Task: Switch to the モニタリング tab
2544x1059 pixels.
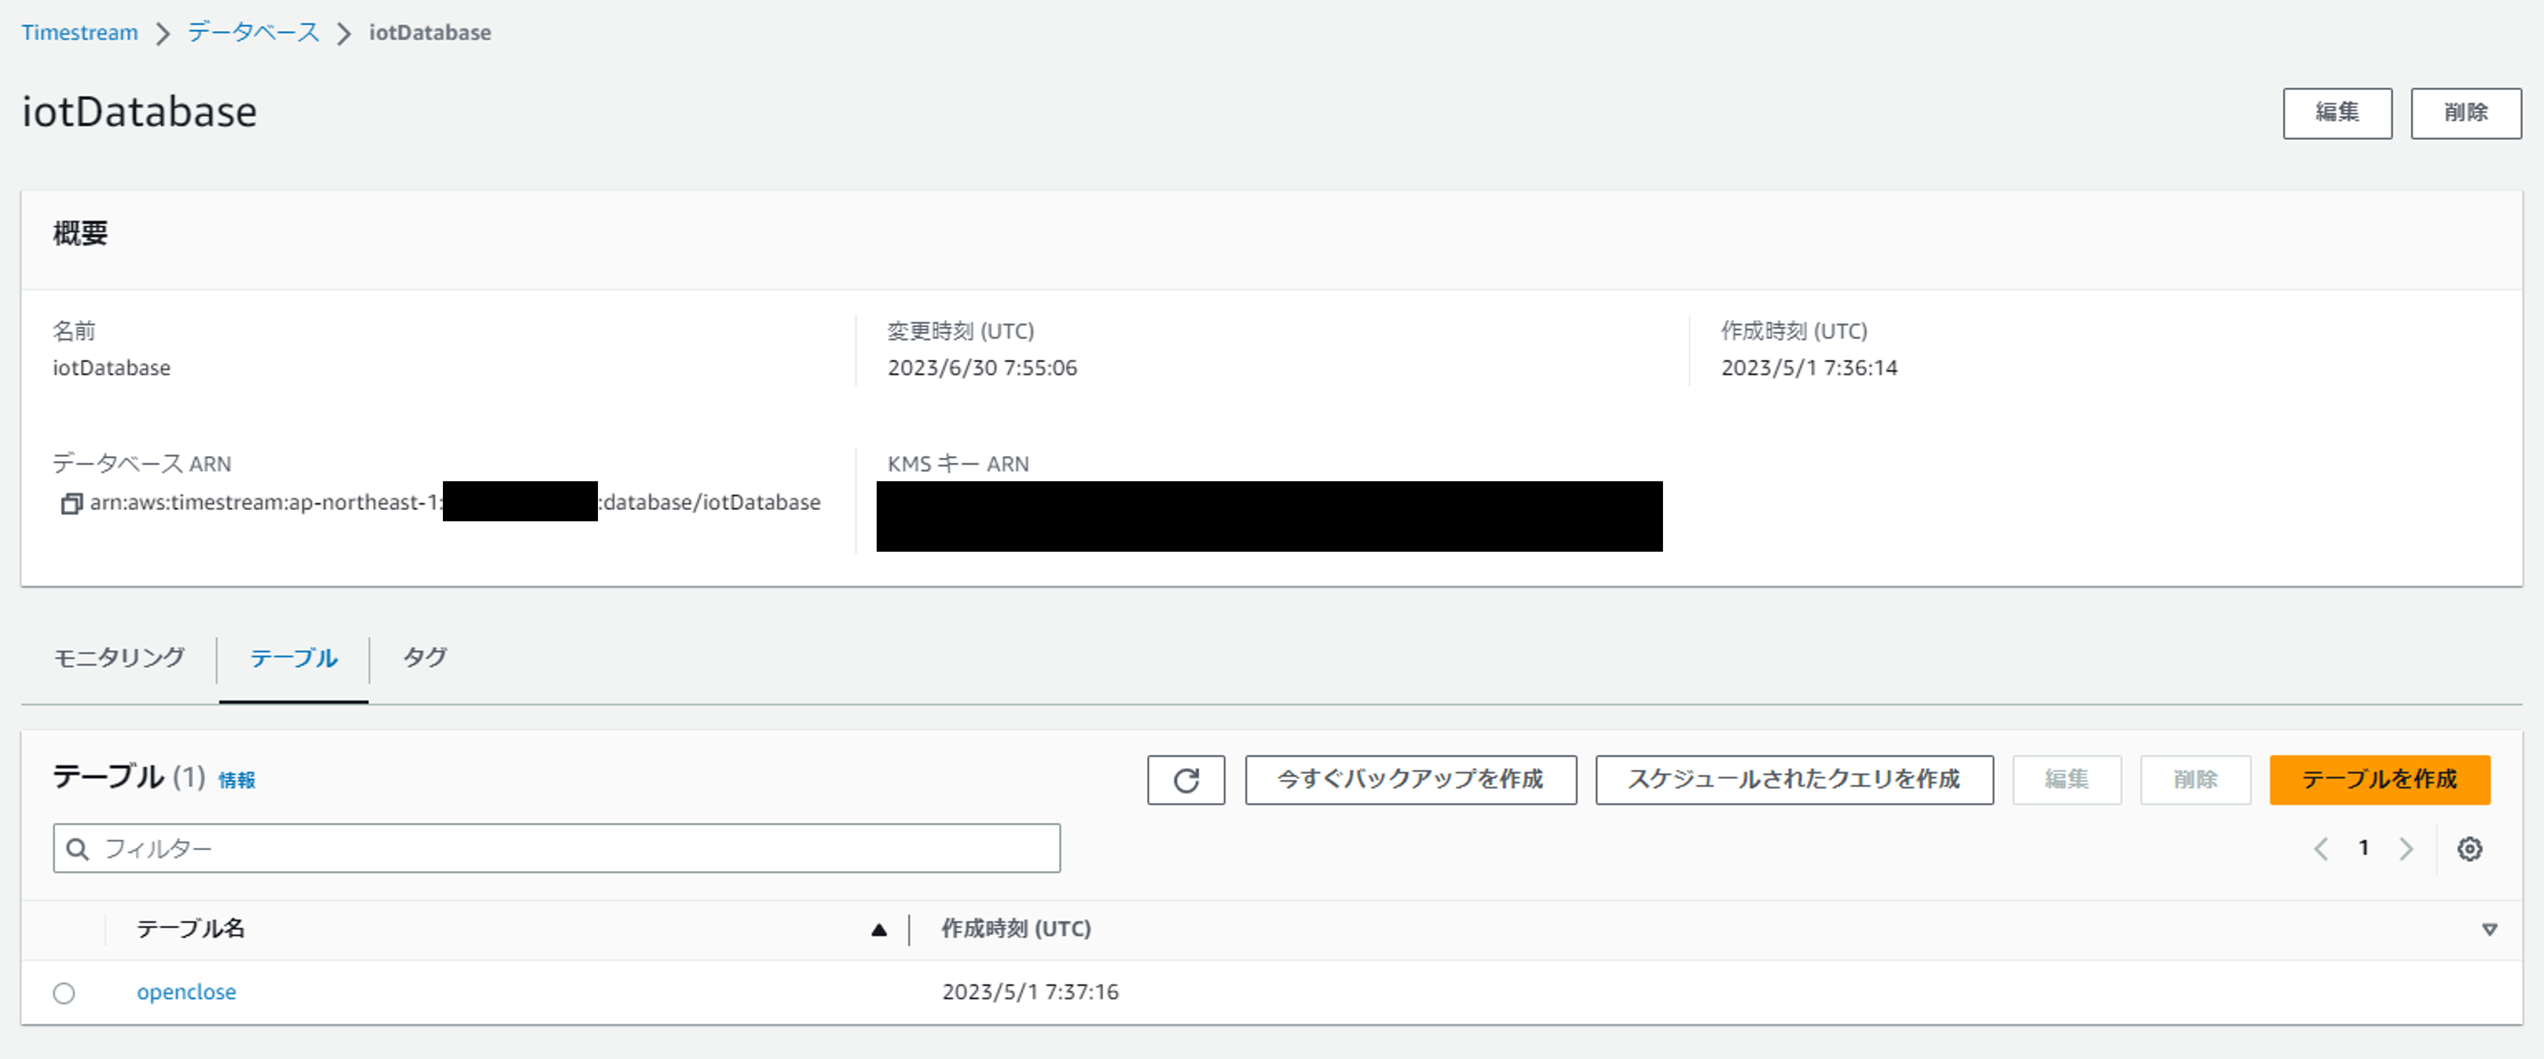Action: pyautogui.click(x=118, y=657)
